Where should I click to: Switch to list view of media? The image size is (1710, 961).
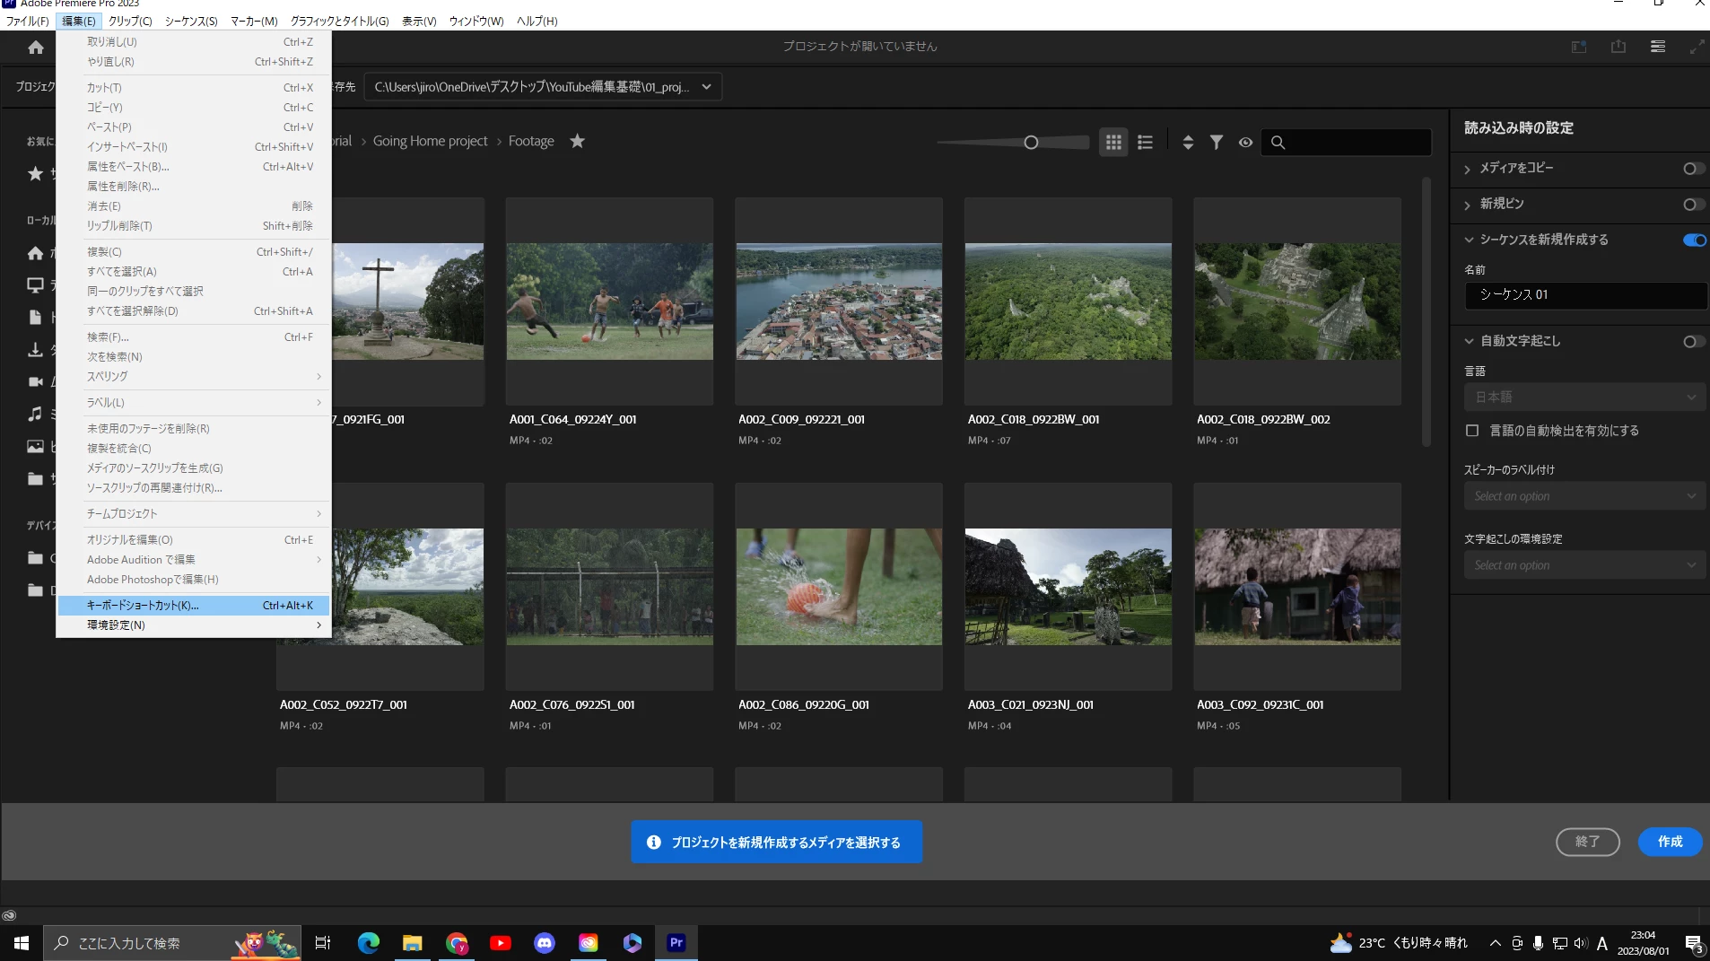[1145, 142]
